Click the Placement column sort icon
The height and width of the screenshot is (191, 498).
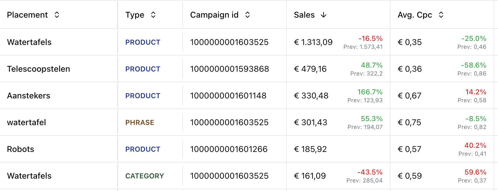(57, 15)
